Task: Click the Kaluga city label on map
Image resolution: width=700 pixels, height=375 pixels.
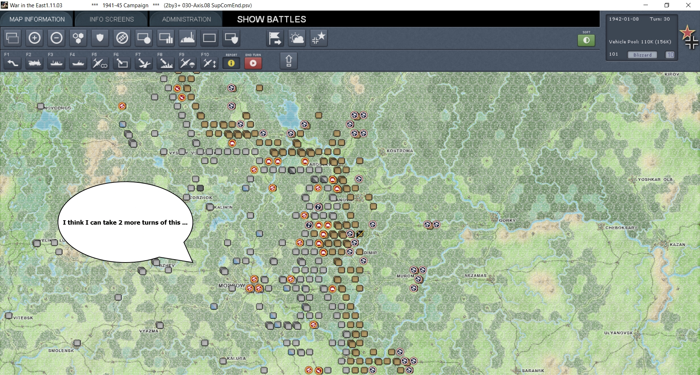Action: coord(236,358)
